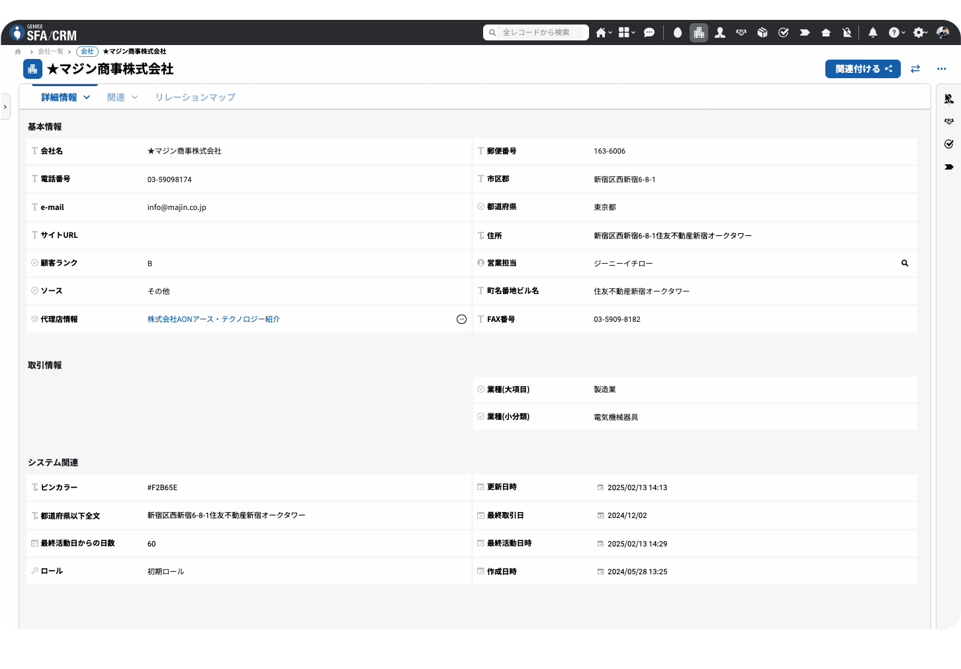Open the checkmark tasks icon in navbar
Viewport: 961px width, 669px height.
(x=784, y=32)
